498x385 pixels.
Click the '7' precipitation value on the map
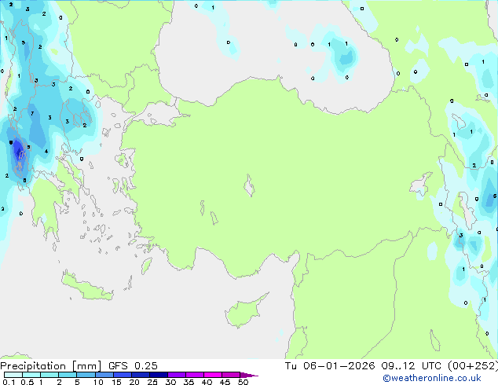click(x=32, y=113)
